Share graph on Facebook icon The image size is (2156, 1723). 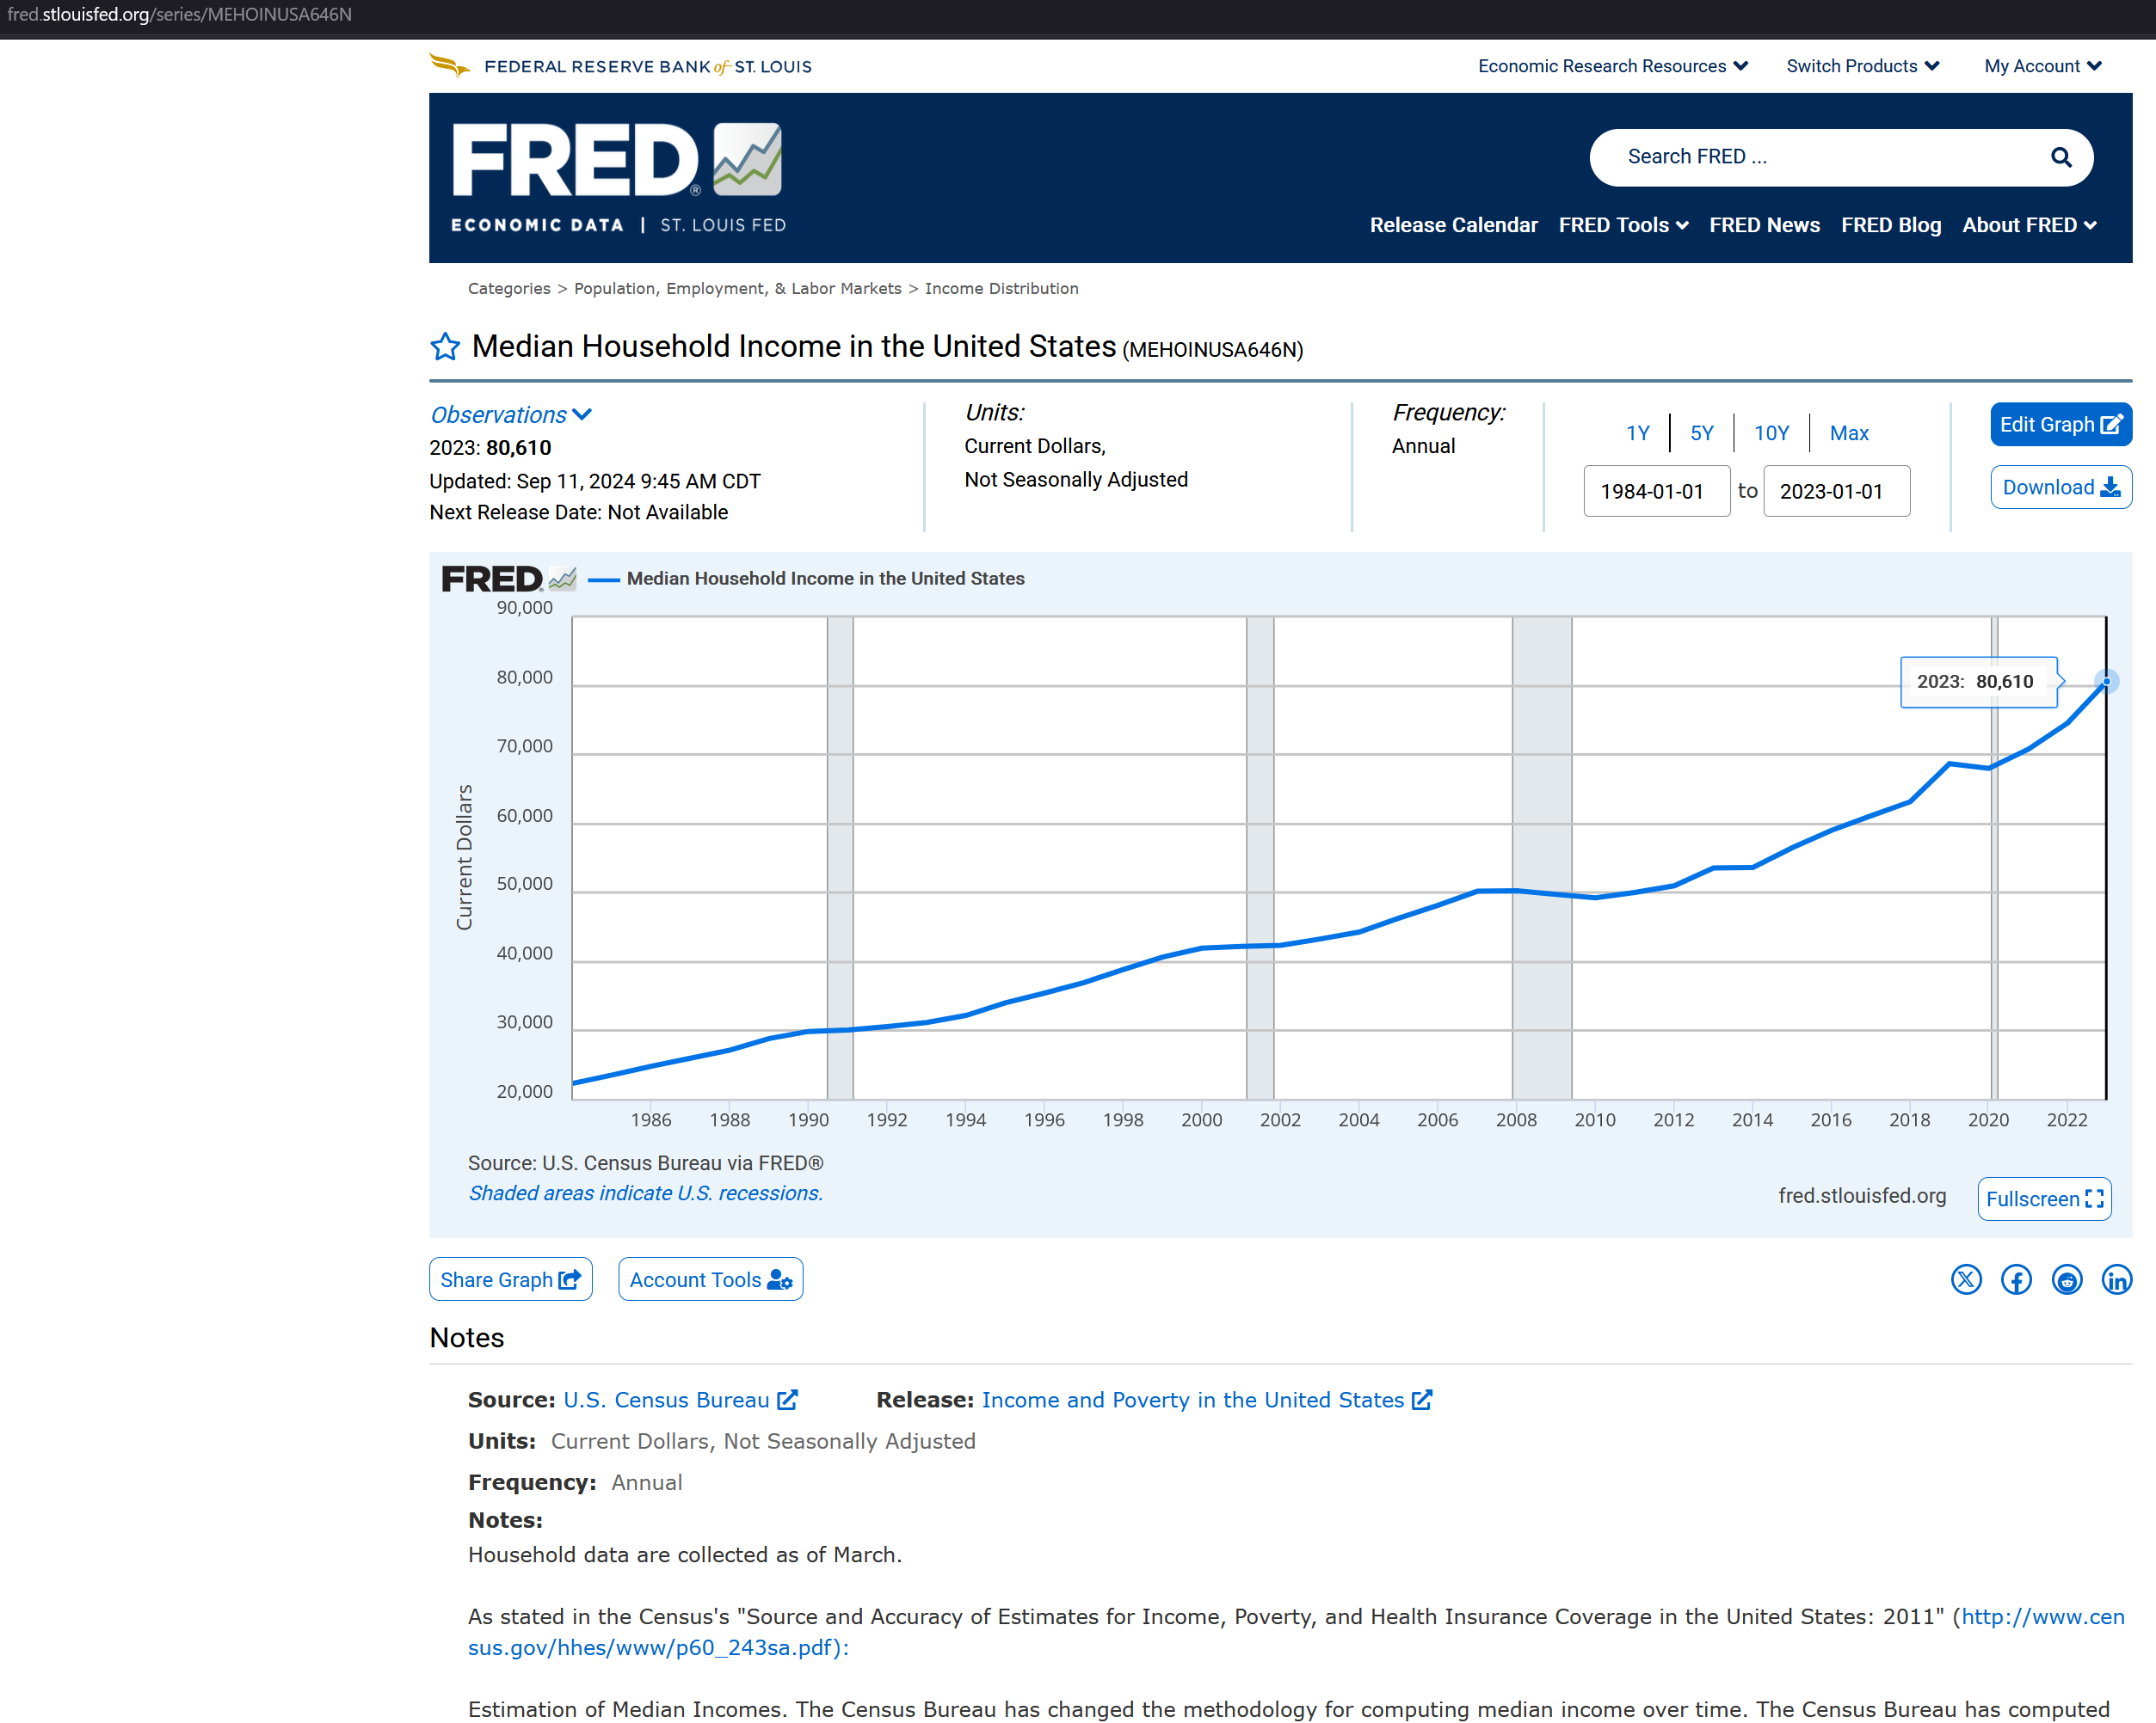[x=2016, y=1279]
